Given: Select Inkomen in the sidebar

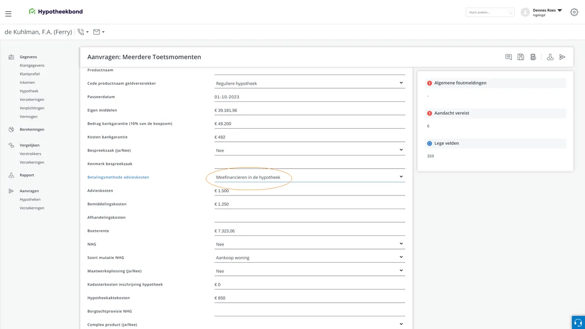Looking at the screenshot, I should (27, 82).
